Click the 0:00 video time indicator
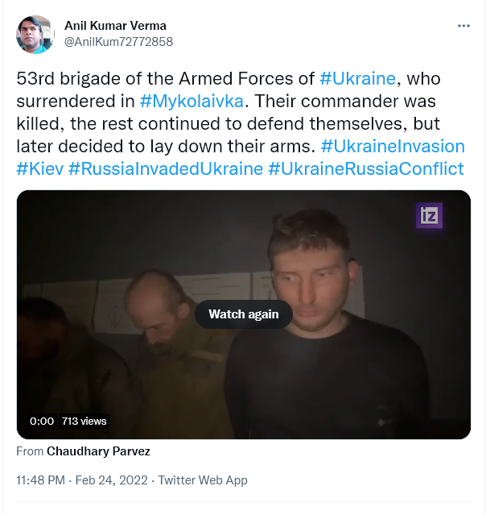Viewport: 490px width, 515px height. pos(41,421)
